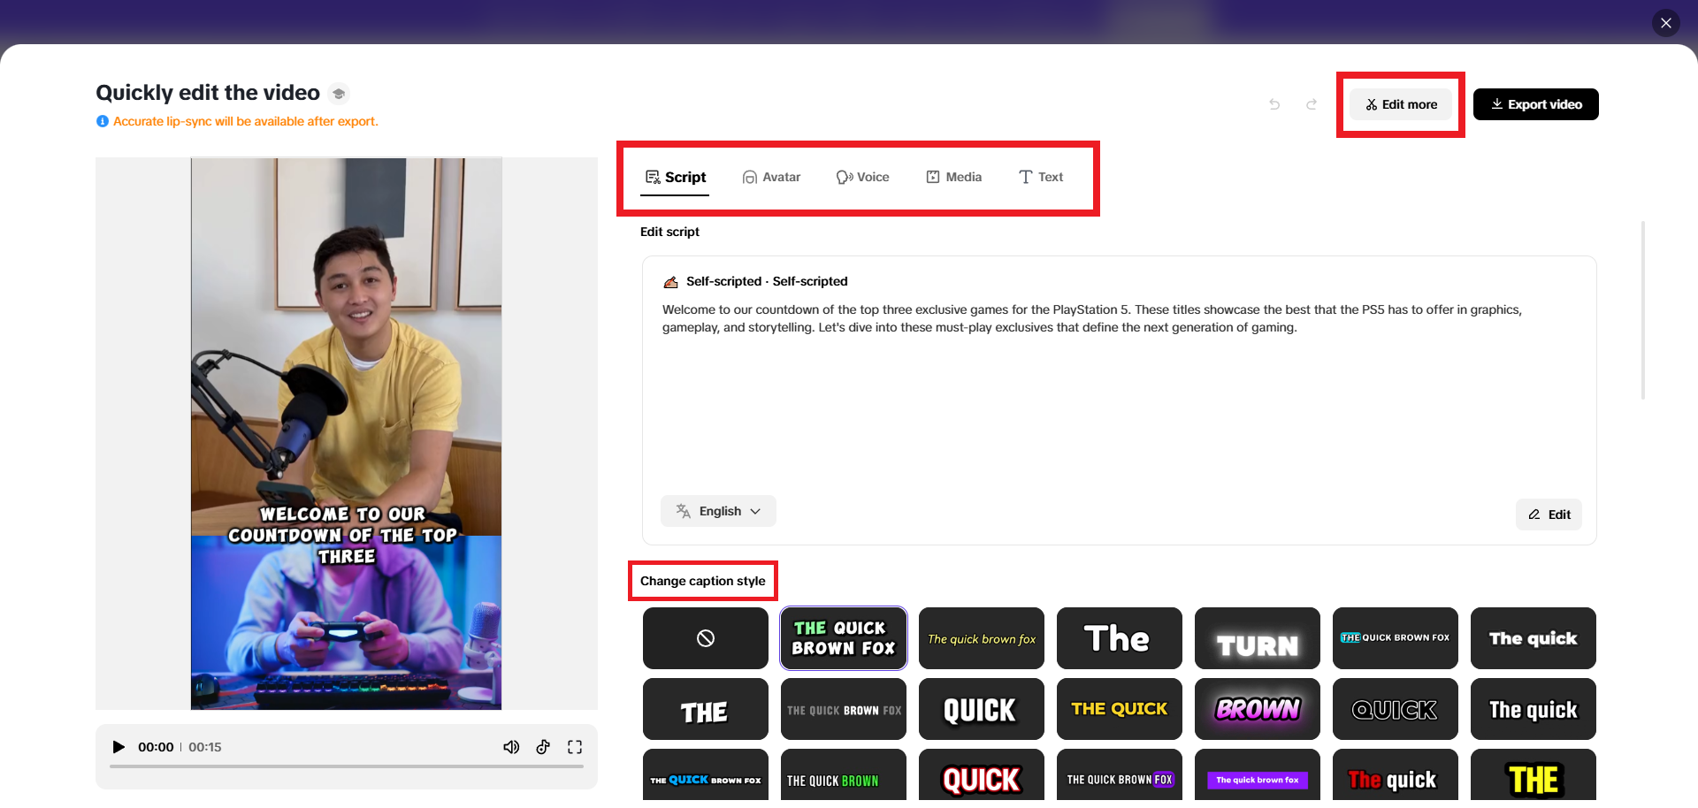Choose the condensed white 'The quick' style
The image size is (1698, 808).
tap(1534, 709)
